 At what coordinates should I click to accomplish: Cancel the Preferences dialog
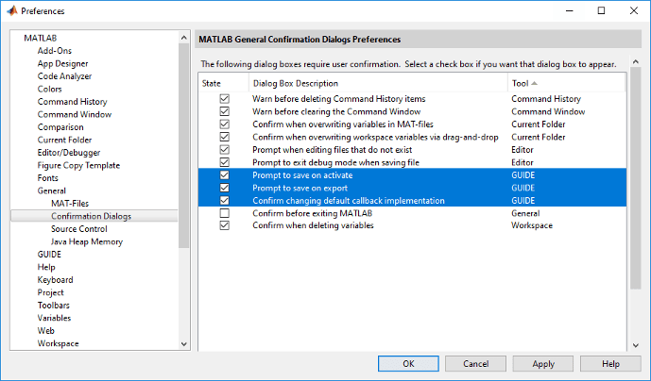(475, 363)
